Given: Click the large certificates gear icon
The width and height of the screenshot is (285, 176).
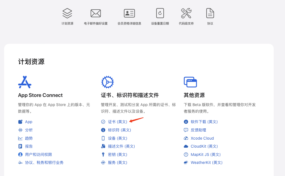Looking at the screenshot, I should coord(107,82).
